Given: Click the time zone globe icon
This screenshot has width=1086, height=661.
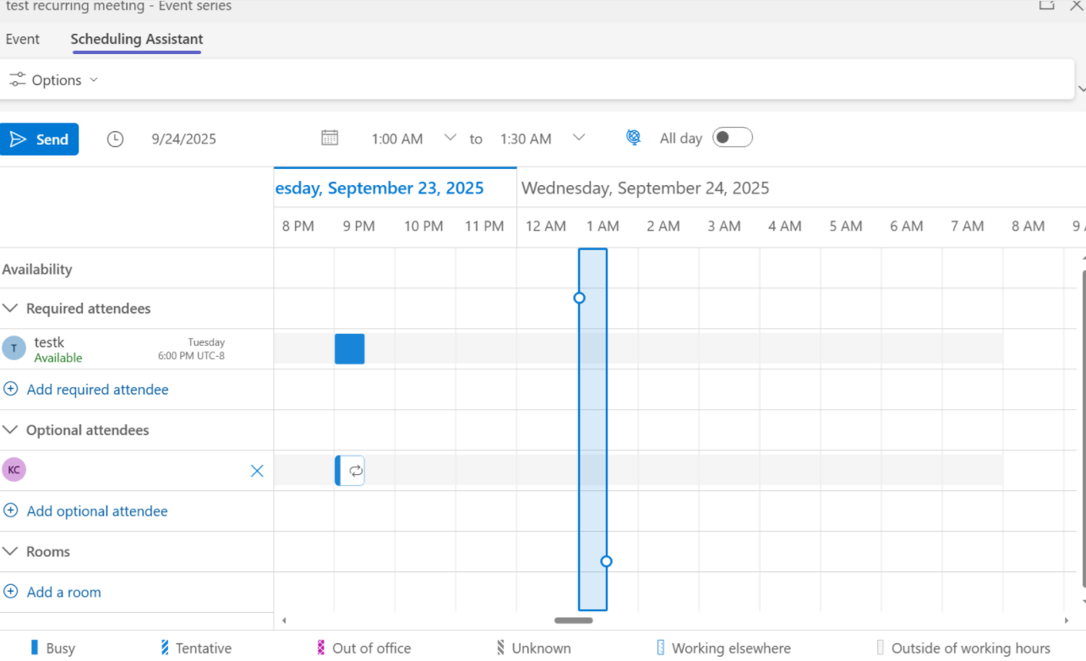Looking at the screenshot, I should [x=632, y=137].
